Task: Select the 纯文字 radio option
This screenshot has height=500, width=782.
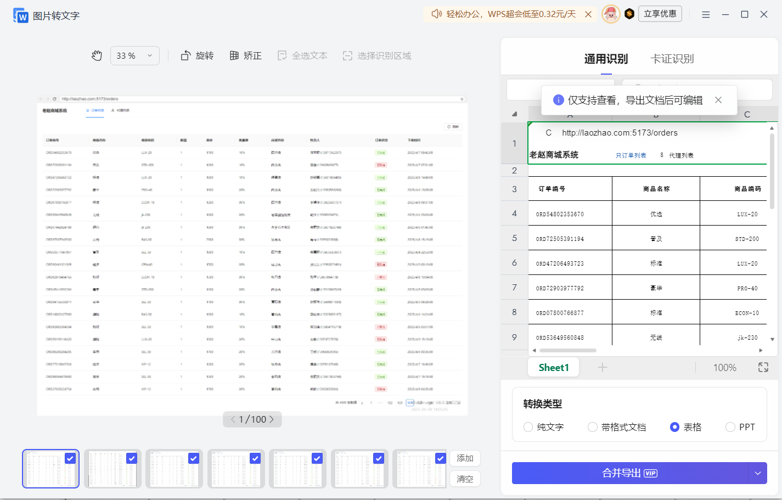Action: [x=528, y=427]
